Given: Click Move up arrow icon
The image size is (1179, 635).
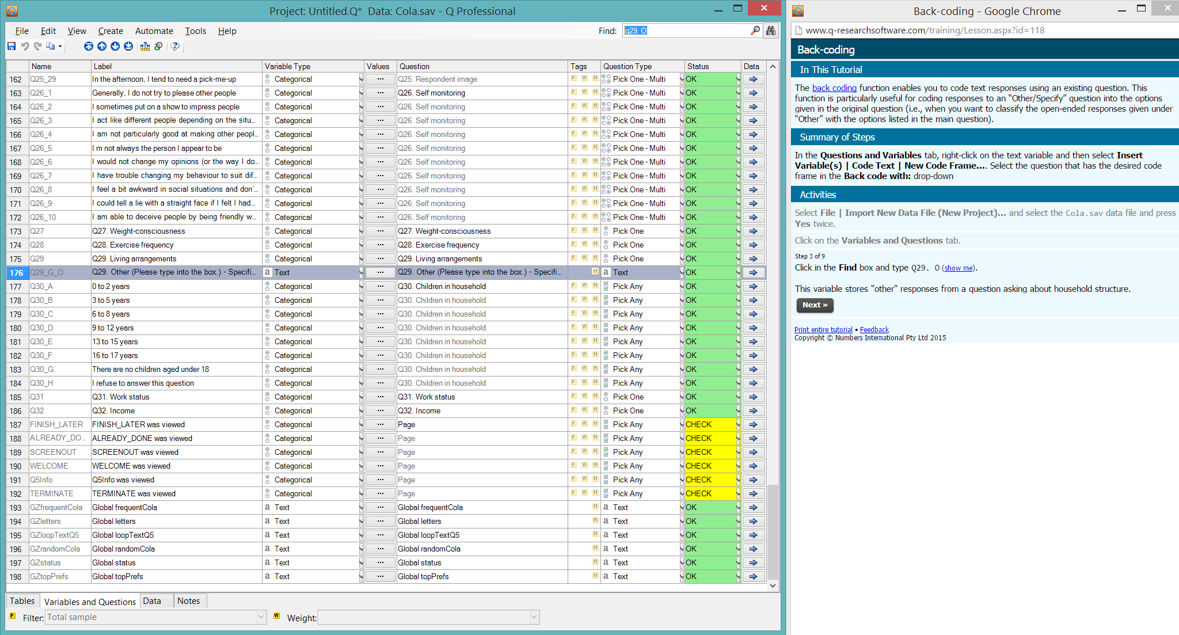Looking at the screenshot, I should tap(102, 46).
